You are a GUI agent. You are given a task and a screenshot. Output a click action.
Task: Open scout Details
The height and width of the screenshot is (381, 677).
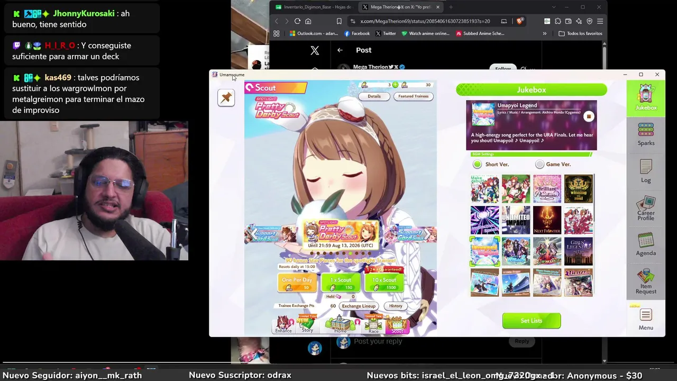tap(374, 96)
